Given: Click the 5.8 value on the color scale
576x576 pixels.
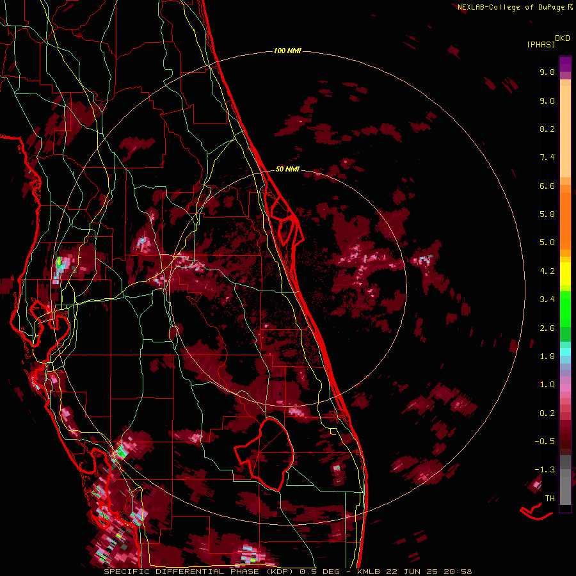Looking at the screenshot, I should (547, 214).
